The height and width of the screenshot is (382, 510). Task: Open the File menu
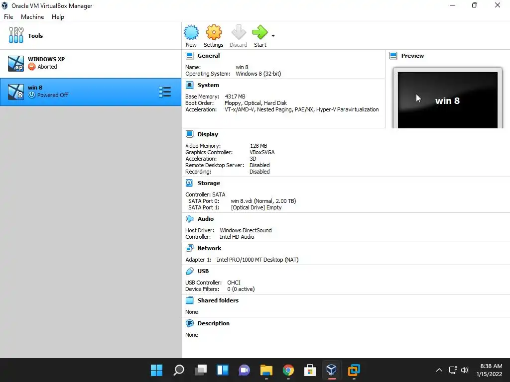(x=8, y=17)
